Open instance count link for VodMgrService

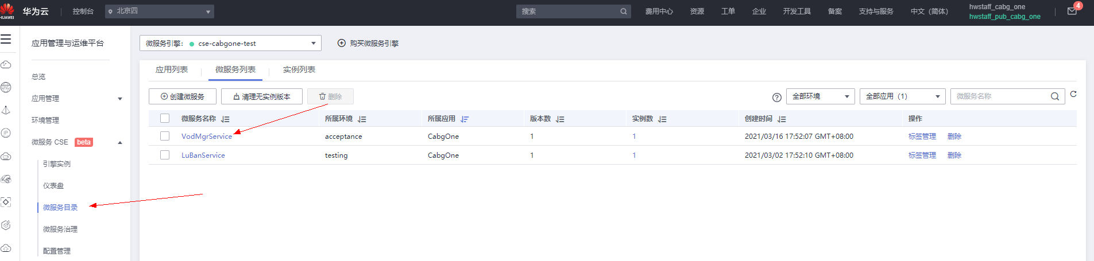point(634,136)
